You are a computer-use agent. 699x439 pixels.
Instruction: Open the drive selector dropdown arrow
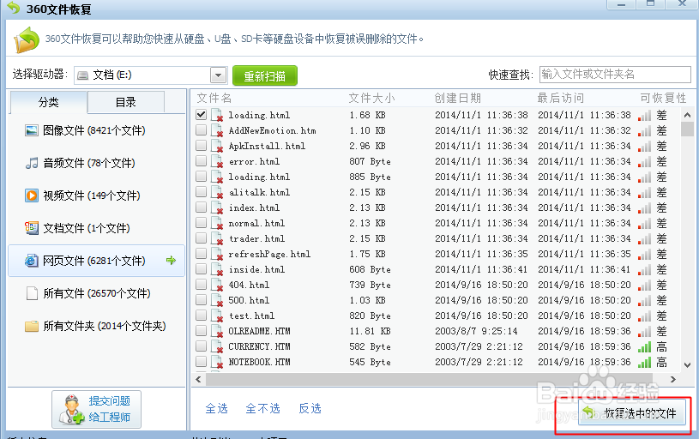(218, 75)
